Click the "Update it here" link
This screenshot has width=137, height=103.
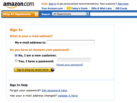(x=68, y=96)
